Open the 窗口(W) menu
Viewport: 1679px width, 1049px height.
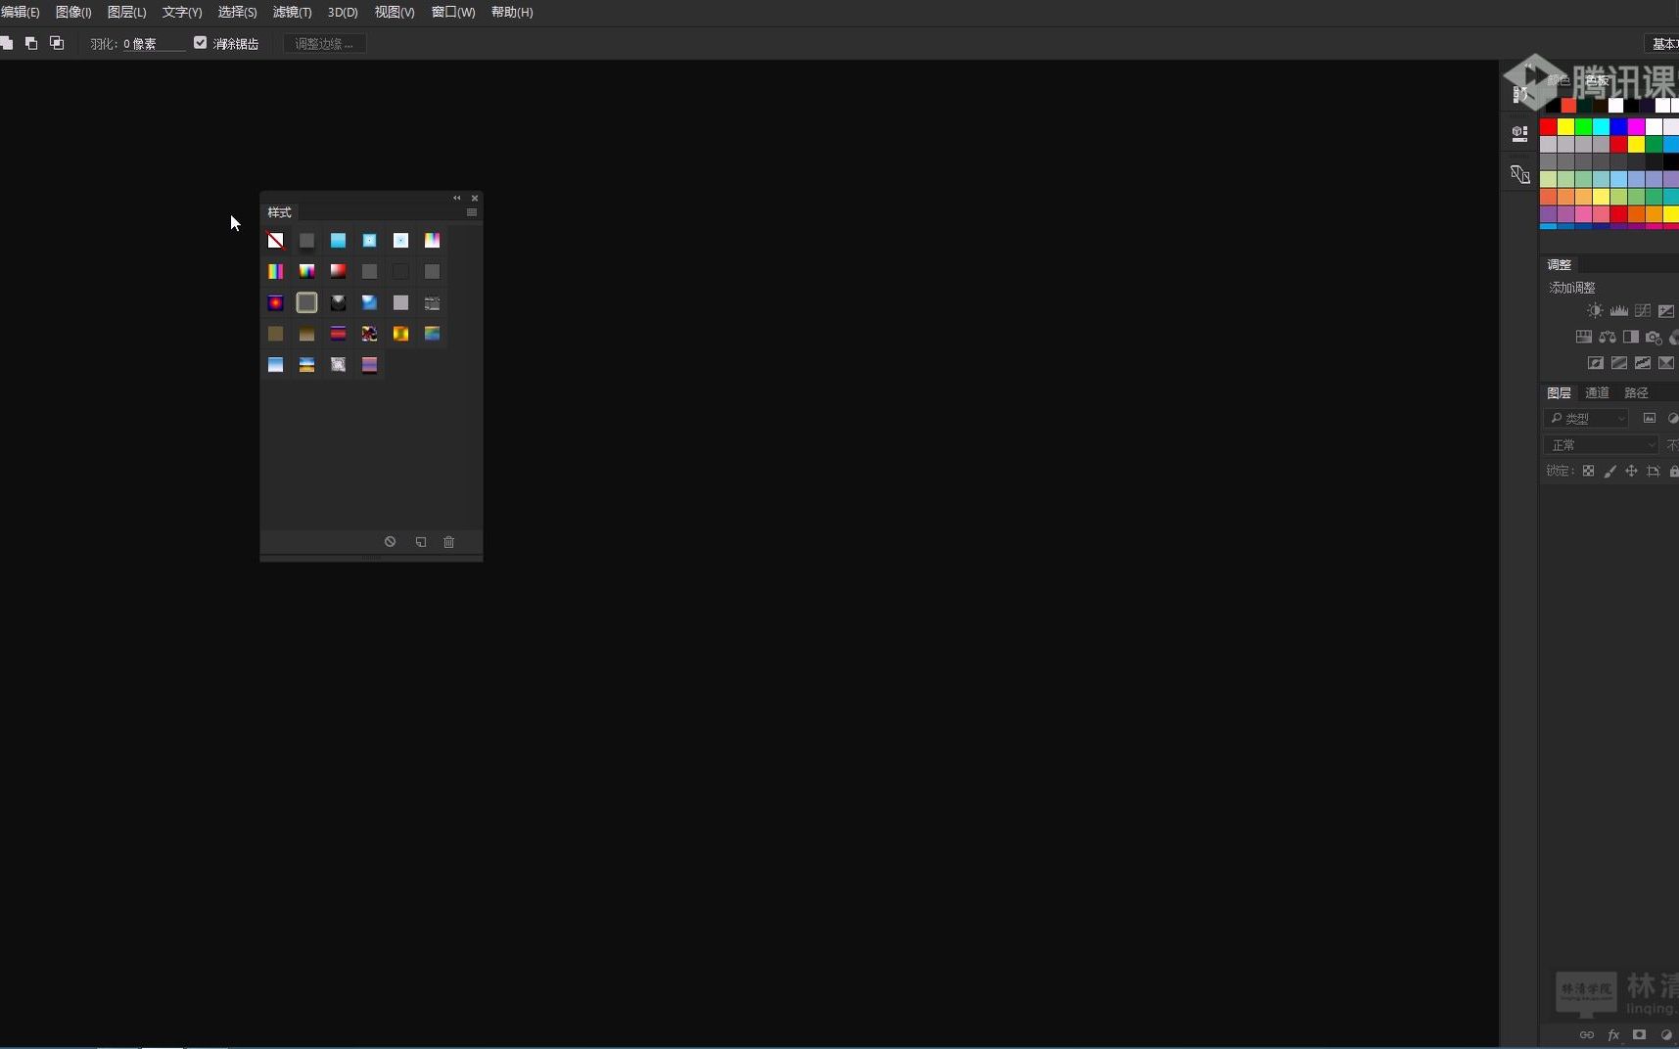click(x=453, y=13)
